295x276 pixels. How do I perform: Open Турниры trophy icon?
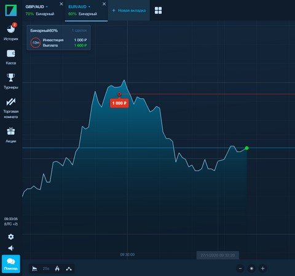[x=11, y=77]
